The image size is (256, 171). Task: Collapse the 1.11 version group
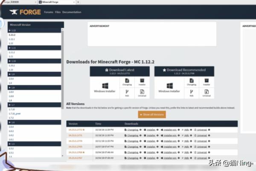(34, 48)
